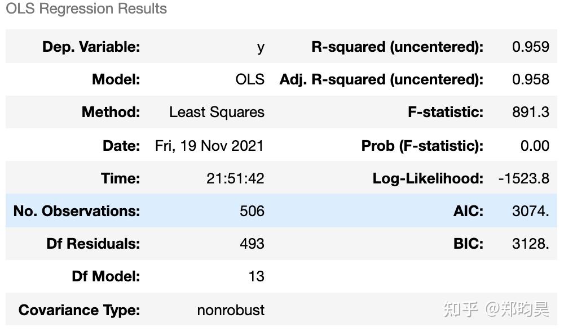Click the Covariance Type value nonrobust
Viewport: 564px width, 332px height.
tap(231, 311)
